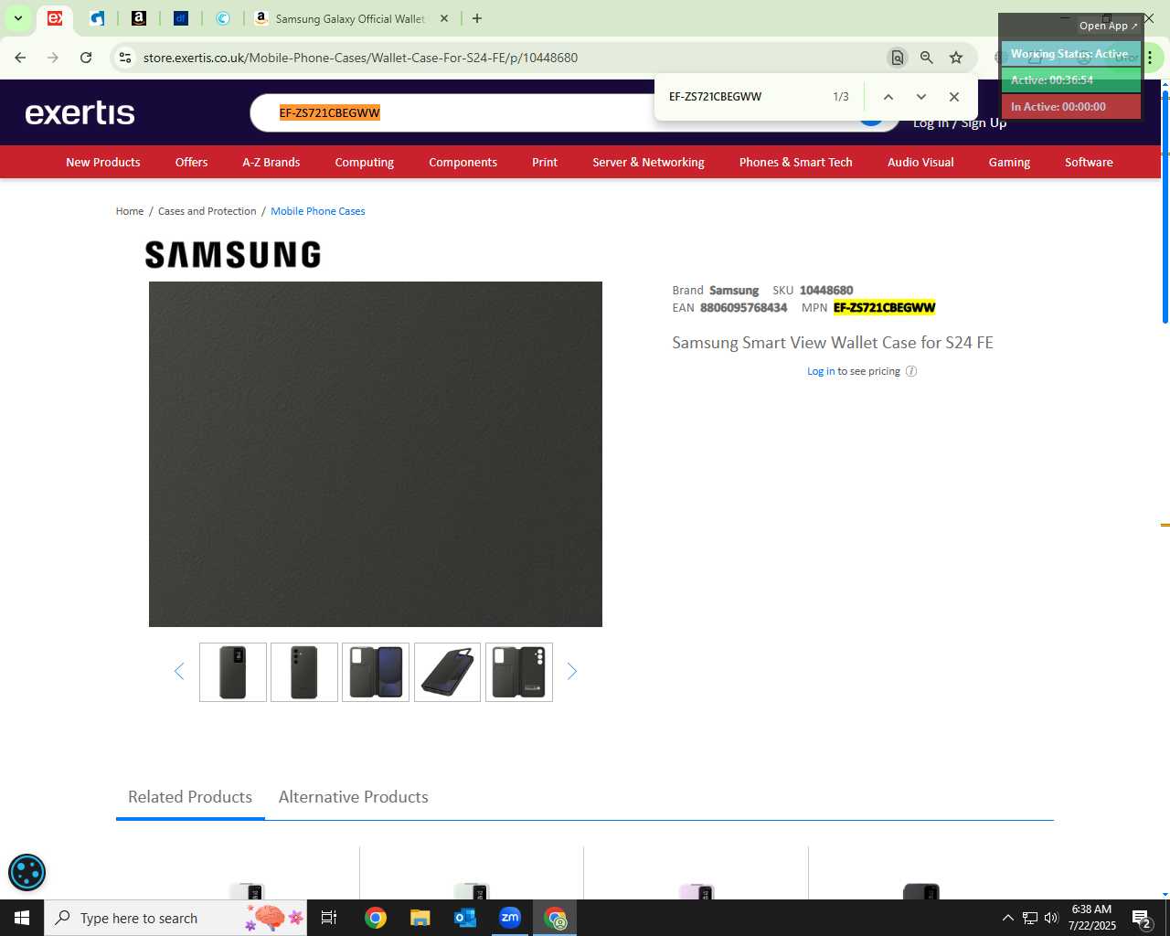The image size is (1170, 936).
Task: Click the Cases and Protection breadcrumb
Action: point(207,211)
